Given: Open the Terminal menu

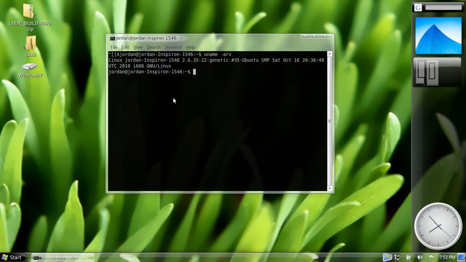Looking at the screenshot, I should point(173,47).
